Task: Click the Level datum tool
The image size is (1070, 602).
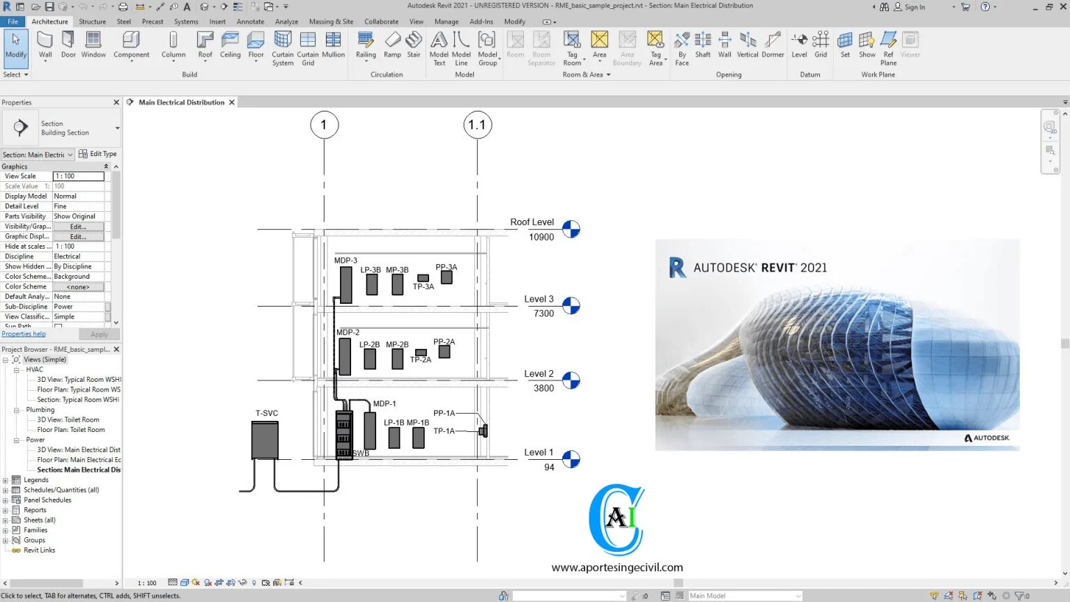Action: 800,45
